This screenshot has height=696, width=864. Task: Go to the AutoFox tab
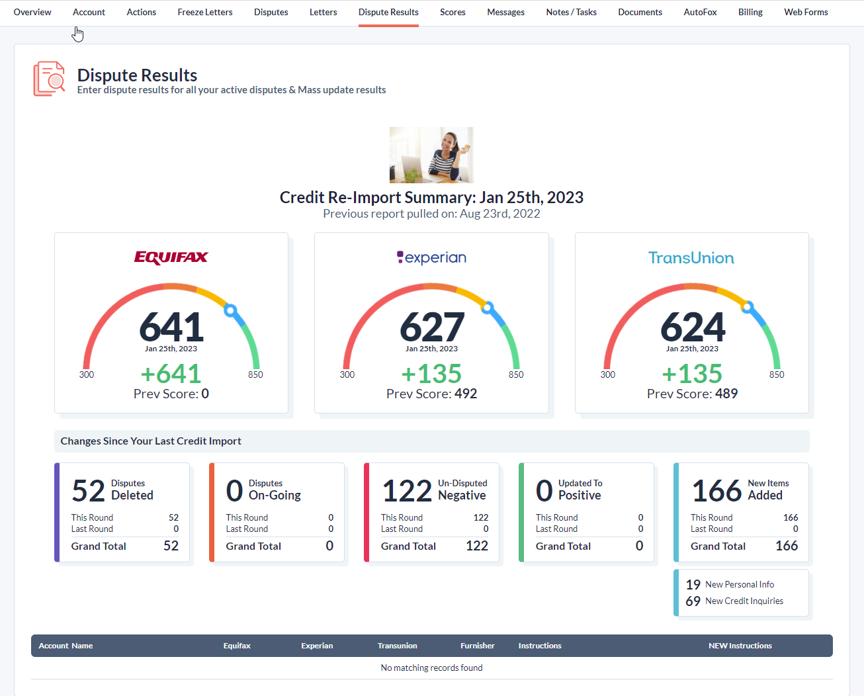700,12
